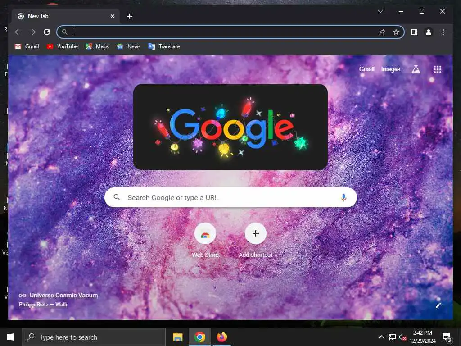The height and width of the screenshot is (346, 461).
Task: Open the tab search chevron
Action: [x=380, y=11]
